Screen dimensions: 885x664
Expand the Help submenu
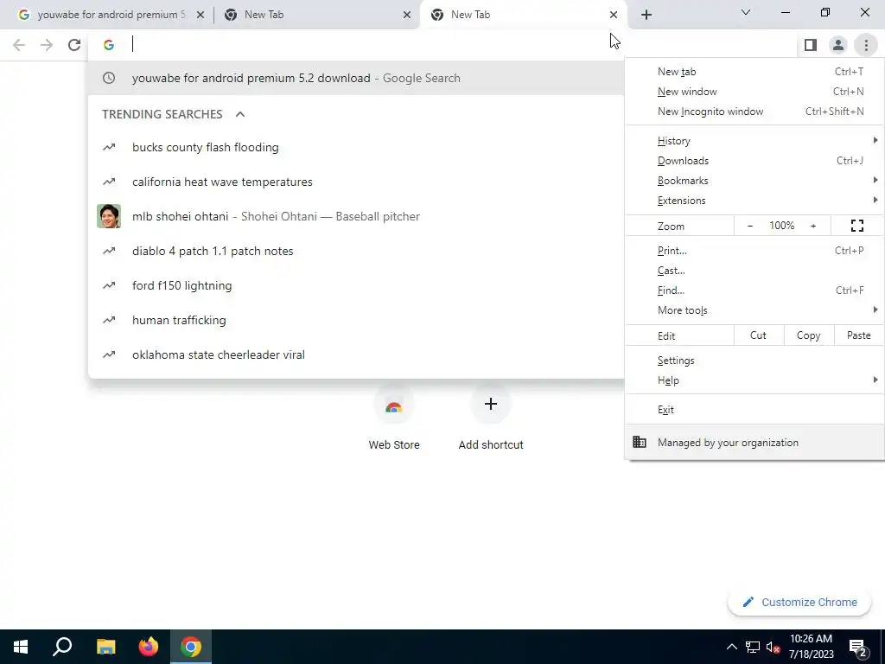[754, 380]
